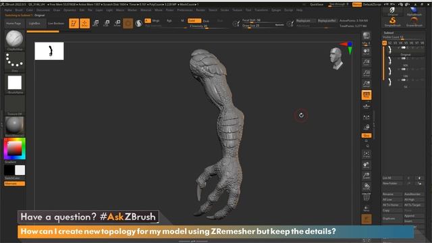Viewport: 432px width, 243px height.
Task: Click the Scroll document icon on right shelf
Action: (x=366, y=52)
